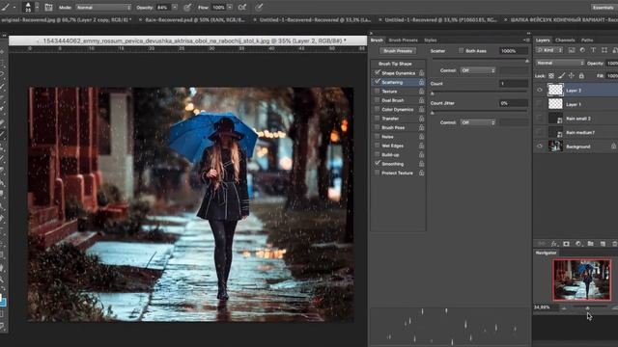This screenshot has width=618, height=347.
Task: Select Brush Tip Shape option
Action: [395, 64]
